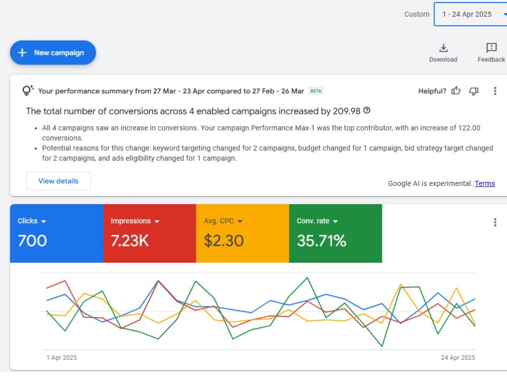This screenshot has height=380, width=507.
Task: Mark summary unhelpful with thumbs down
Action: [x=474, y=91]
